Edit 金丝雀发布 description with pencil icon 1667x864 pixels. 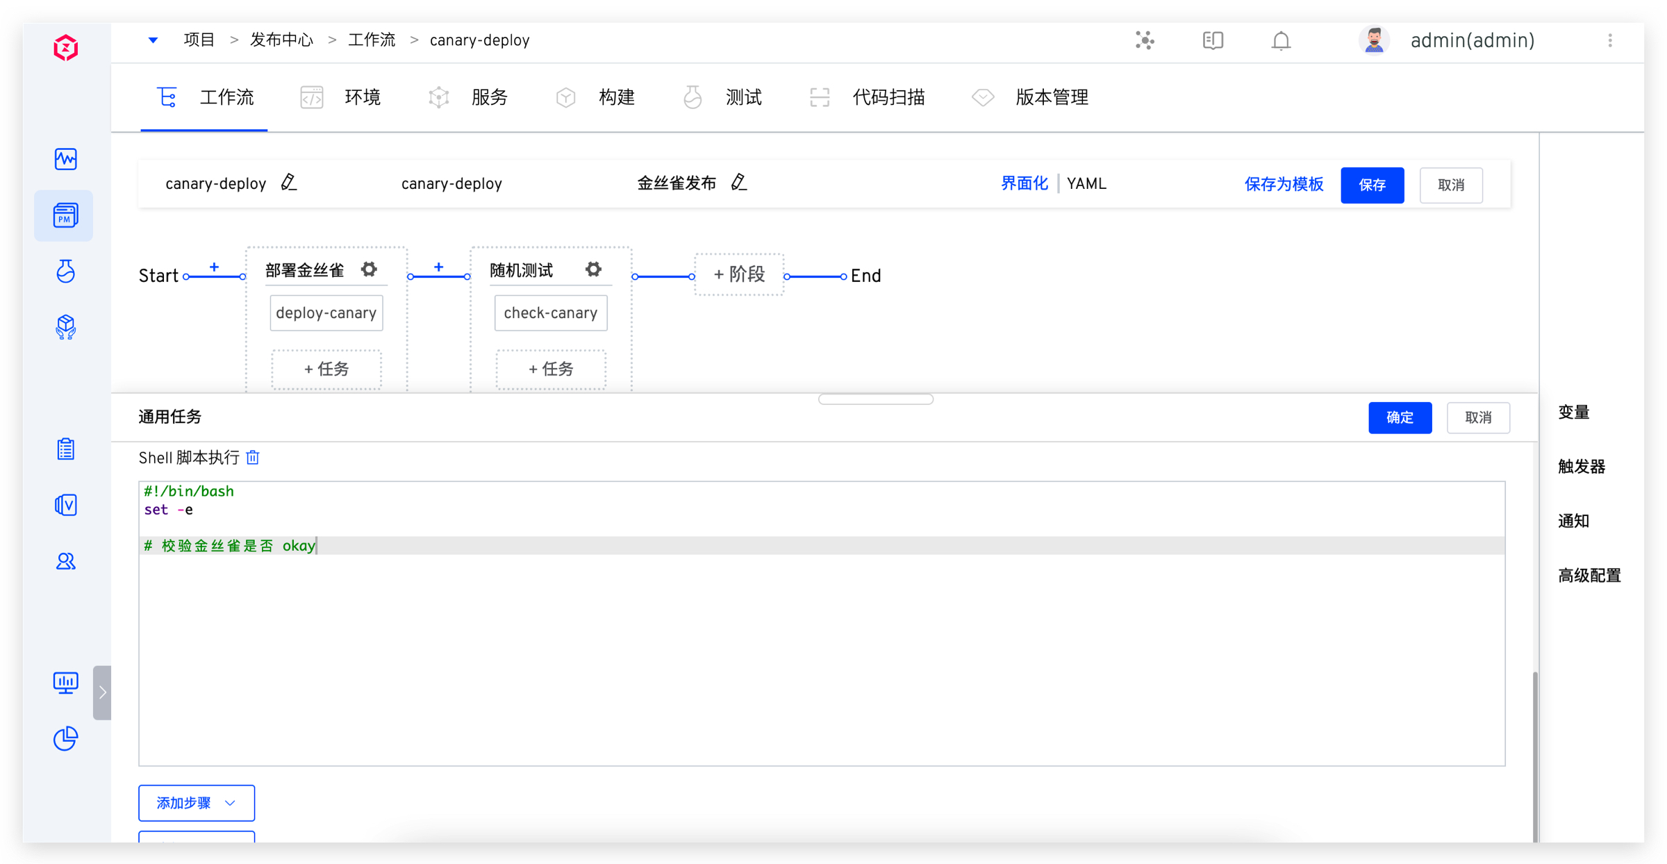coord(739,183)
